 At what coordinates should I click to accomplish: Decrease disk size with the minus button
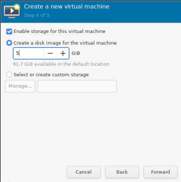(50, 53)
